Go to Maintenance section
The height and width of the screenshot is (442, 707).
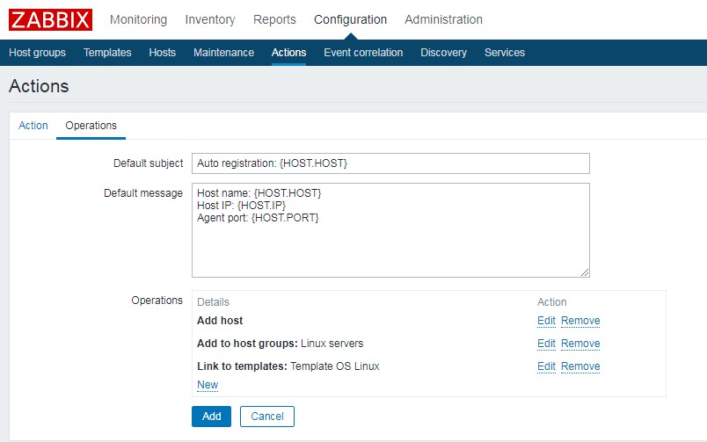coord(223,53)
